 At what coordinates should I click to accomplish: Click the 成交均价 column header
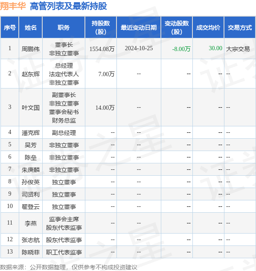208,28
